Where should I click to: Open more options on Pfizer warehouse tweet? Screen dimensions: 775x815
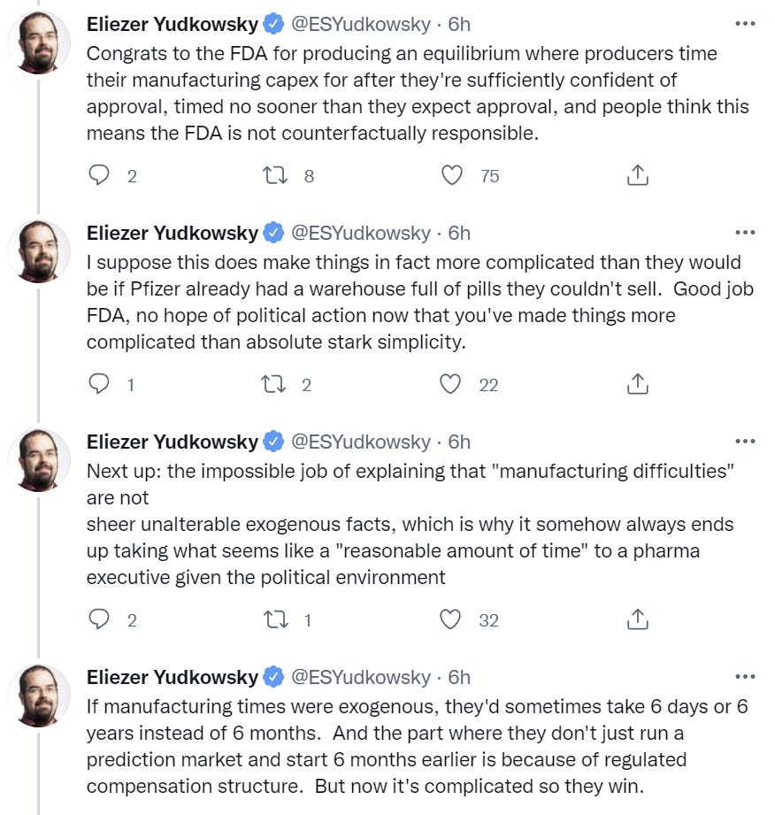[745, 233]
